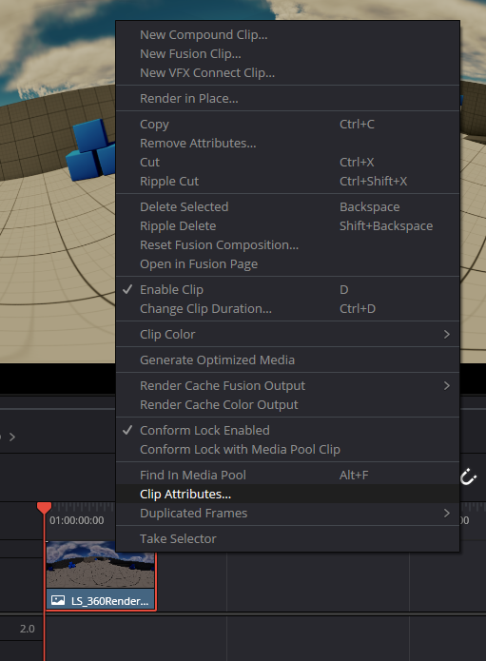Expand the Clip Color submenu
This screenshot has width=486, height=661.
[287, 334]
